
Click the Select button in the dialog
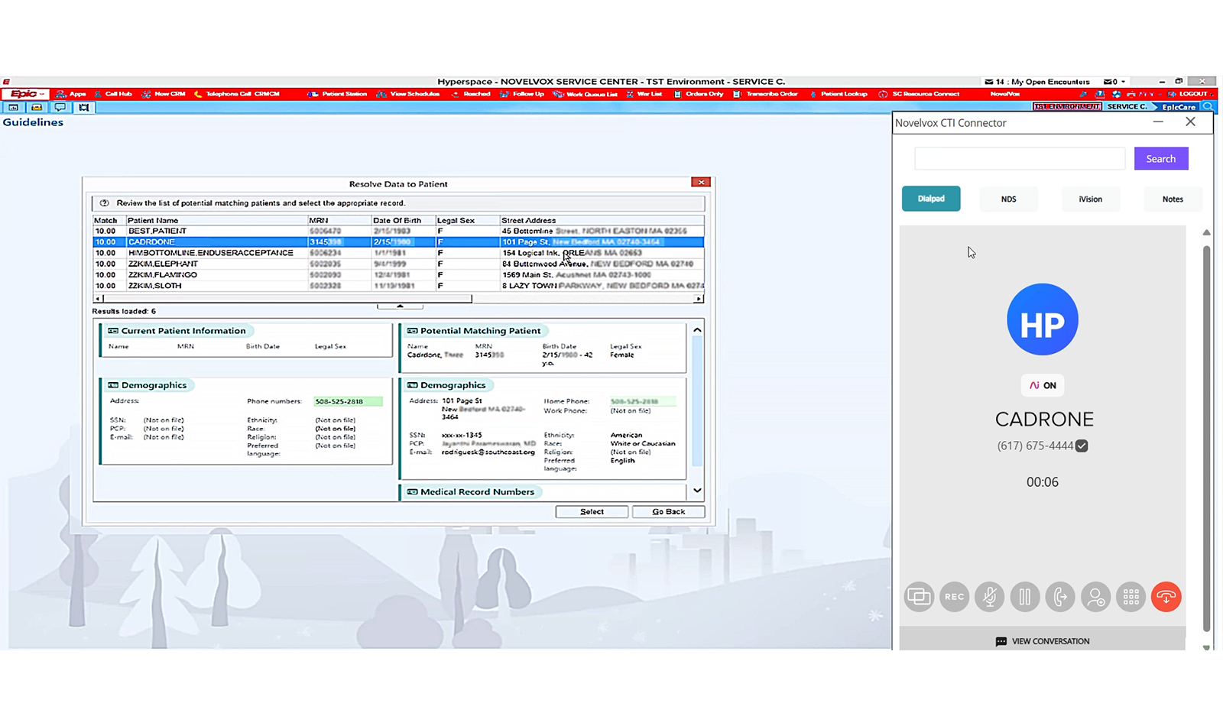(592, 512)
